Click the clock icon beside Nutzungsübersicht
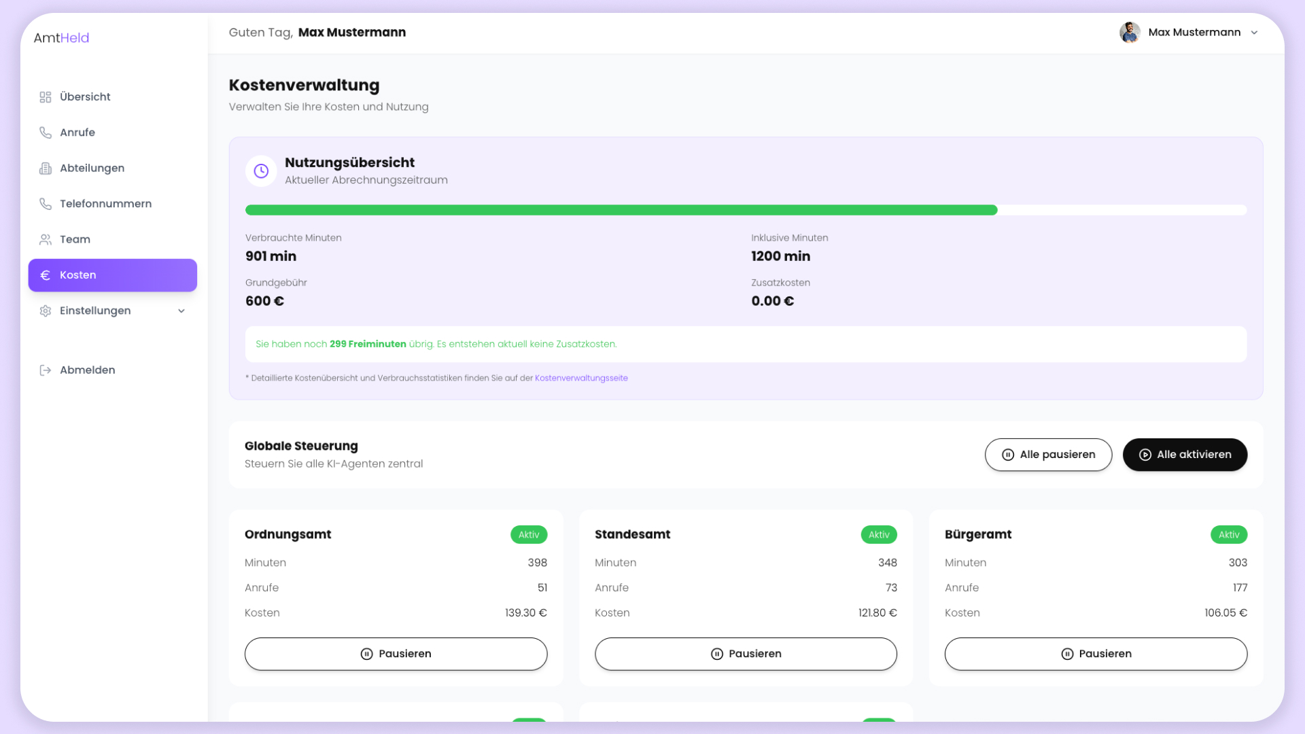This screenshot has width=1305, height=734. coord(261,171)
